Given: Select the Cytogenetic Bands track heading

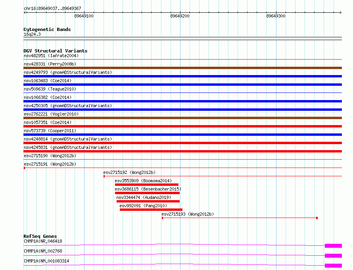Looking at the screenshot, I should (x=47, y=29).
